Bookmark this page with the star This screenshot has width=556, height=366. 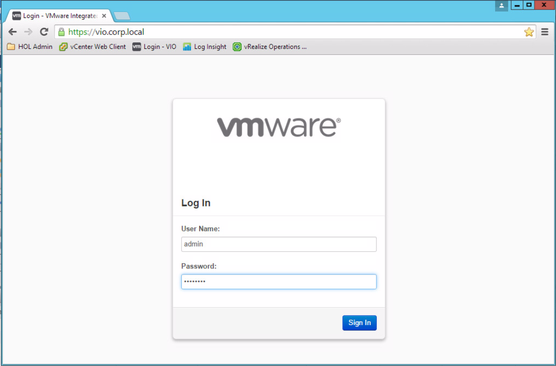(x=529, y=32)
